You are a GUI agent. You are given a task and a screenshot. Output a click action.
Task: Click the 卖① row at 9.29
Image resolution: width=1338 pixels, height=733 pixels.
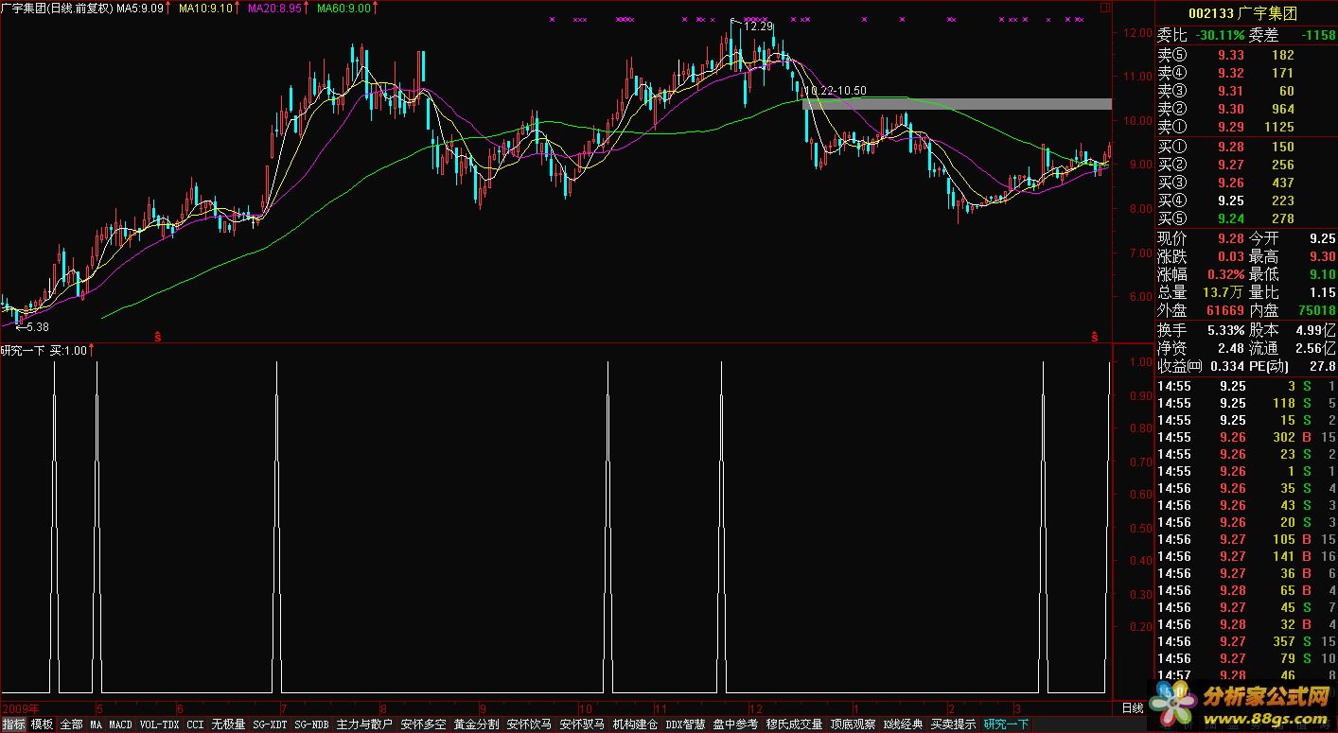click(1246, 127)
